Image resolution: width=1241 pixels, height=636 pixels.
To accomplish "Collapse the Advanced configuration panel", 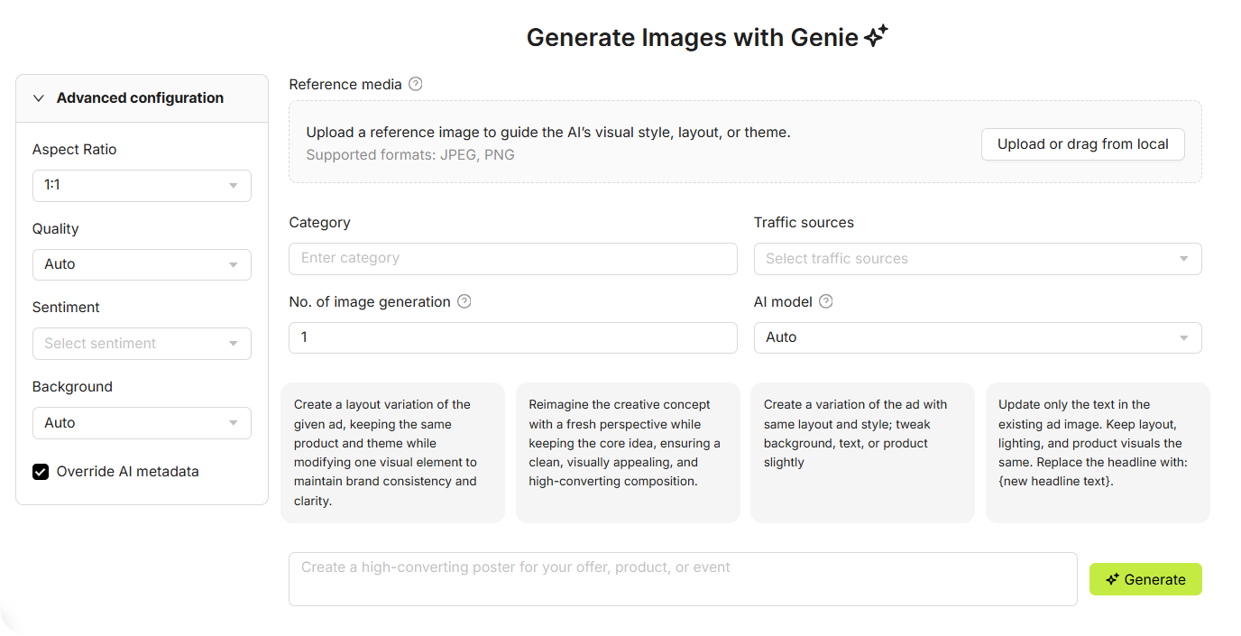I will tap(39, 98).
